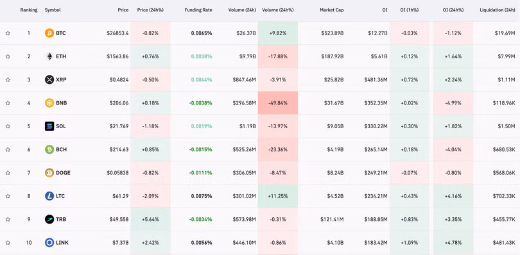Click the Litecoin LTC logo
Viewport: 520px width, 255px height.
click(49, 196)
